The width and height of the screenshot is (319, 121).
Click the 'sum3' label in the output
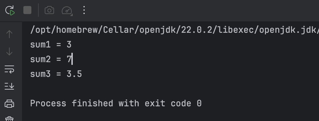point(40,74)
